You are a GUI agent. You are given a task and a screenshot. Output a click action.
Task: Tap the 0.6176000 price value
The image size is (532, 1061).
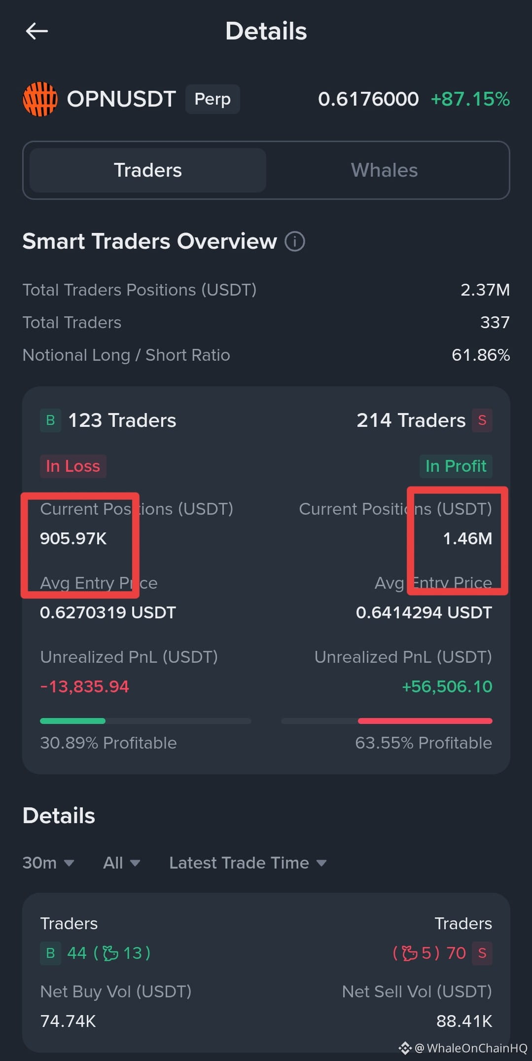point(368,99)
